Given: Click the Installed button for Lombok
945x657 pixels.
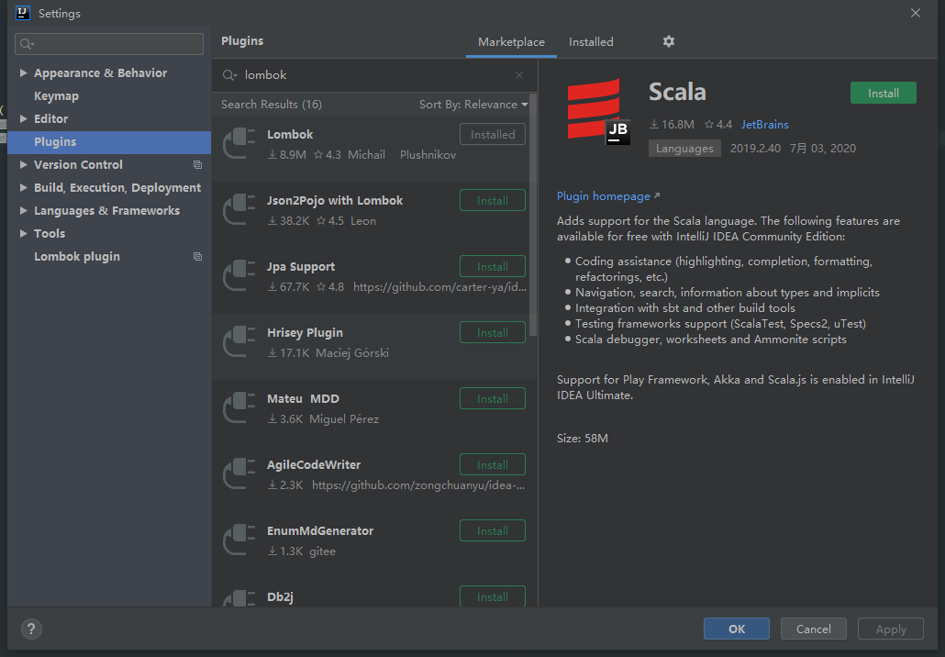Looking at the screenshot, I should point(493,134).
